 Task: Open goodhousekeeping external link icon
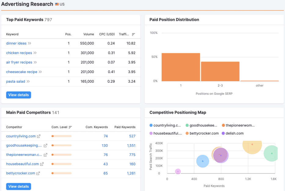pyautogui.click(x=46, y=146)
